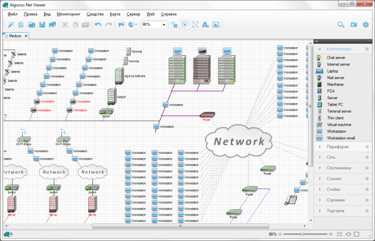Click the large Network cloud on the map
The width and height of the screenshot is (375, 241).
(x=239, y=141)
